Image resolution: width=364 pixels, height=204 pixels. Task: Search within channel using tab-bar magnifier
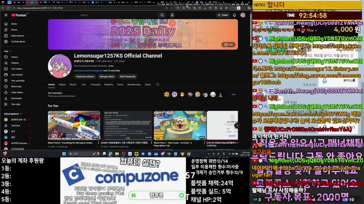[158, 84]
